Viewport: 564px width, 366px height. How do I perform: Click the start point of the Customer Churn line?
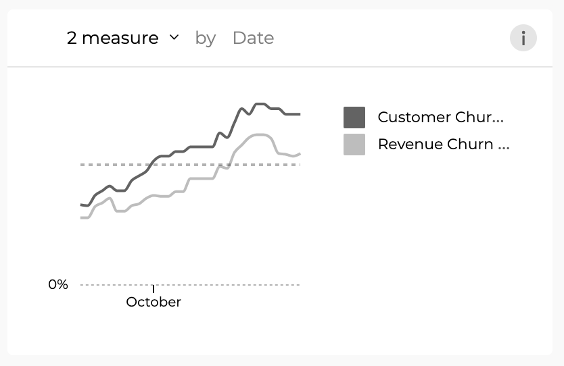pos(81,205)
